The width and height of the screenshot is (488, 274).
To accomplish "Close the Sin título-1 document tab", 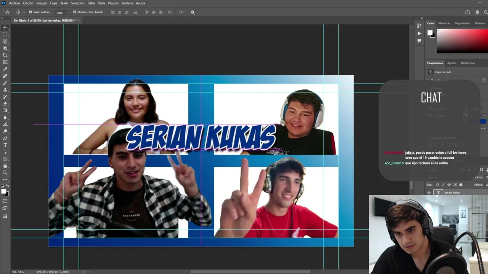I will (78, 20).
